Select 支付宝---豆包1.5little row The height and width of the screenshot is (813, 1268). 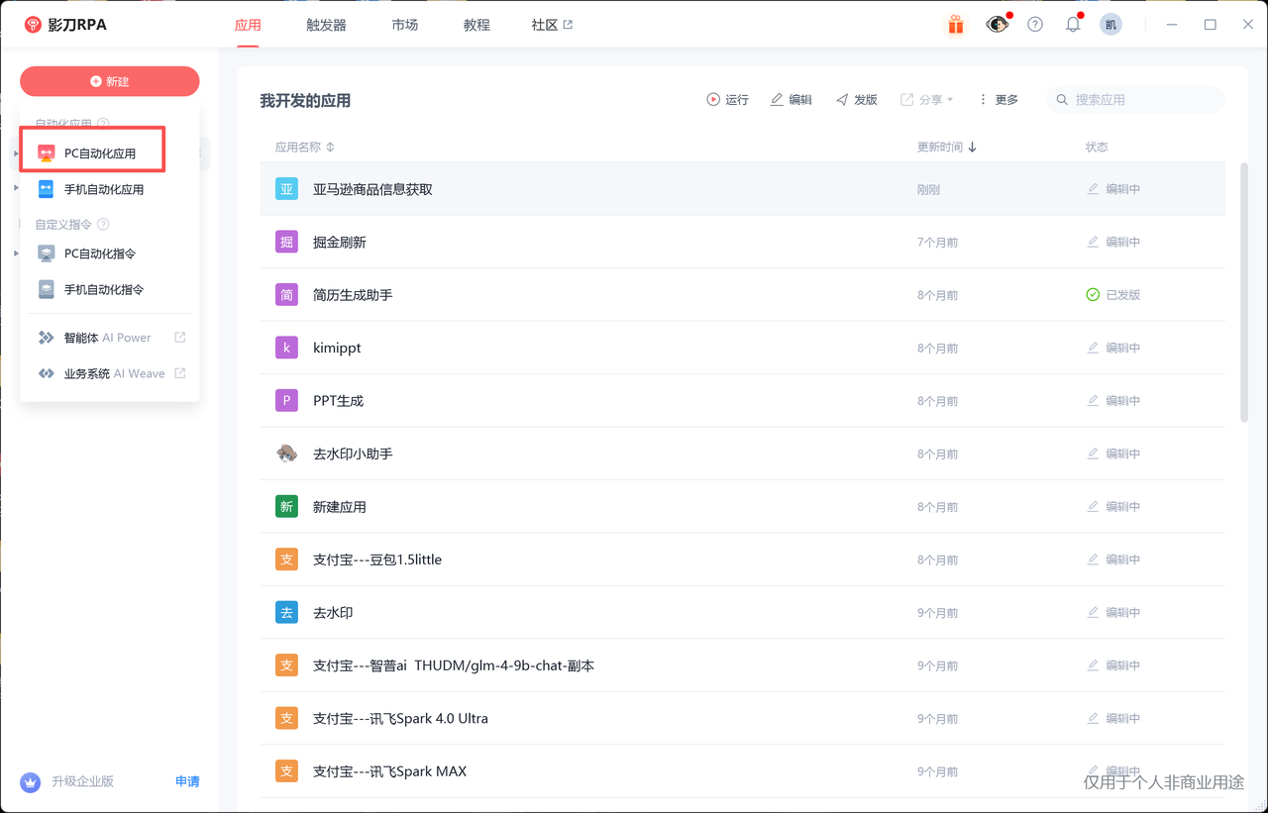click(x=742, y=559)
